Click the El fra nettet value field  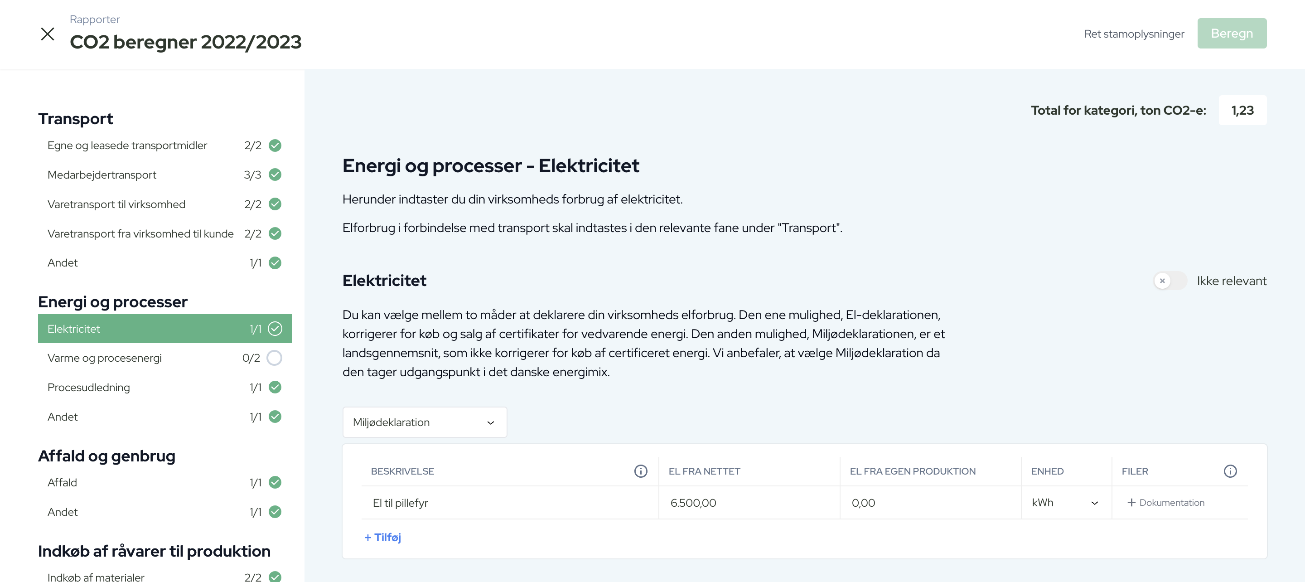pos(748,502)
